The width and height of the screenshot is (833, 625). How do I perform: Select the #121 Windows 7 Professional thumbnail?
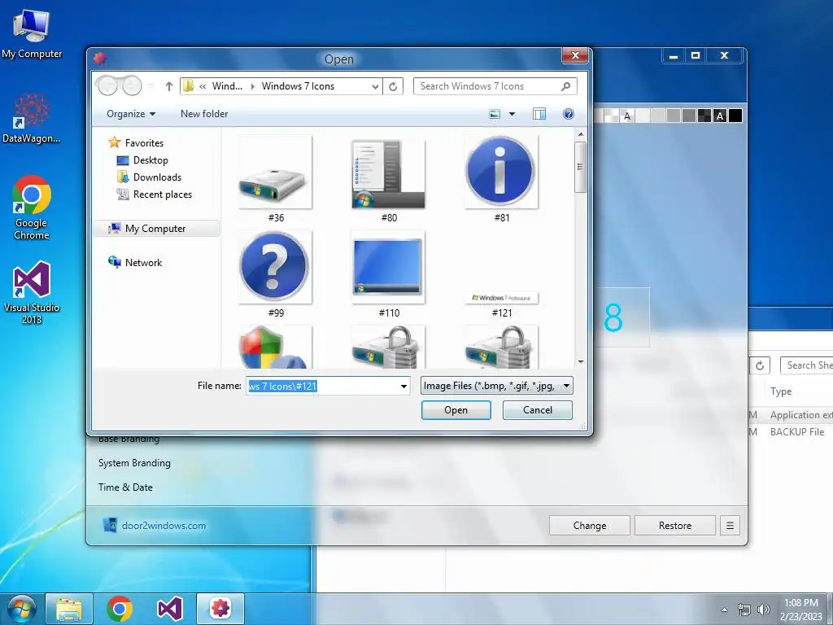[x=501, y=298]
